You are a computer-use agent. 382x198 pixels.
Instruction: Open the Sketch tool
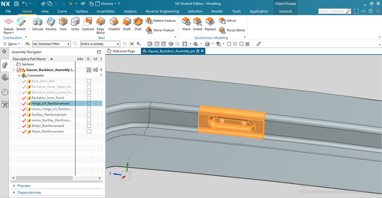pos(21,23)
